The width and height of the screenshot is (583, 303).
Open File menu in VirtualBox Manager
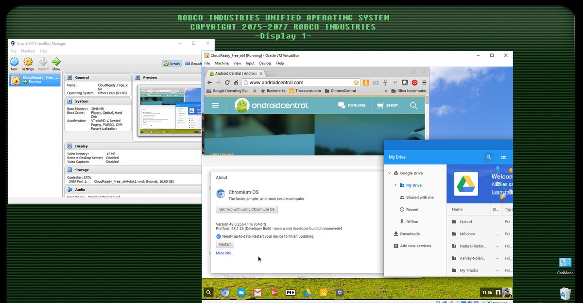point(14,51)
